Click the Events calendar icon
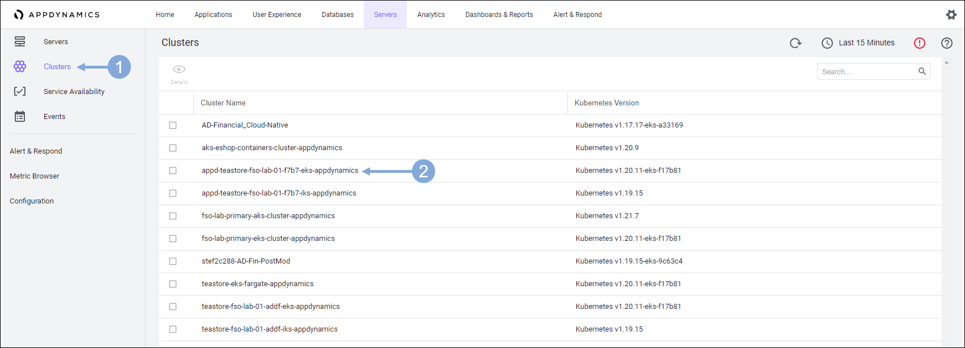Viewport: 965px width, 348px height. pyautogui.click(x=20, y=116)
